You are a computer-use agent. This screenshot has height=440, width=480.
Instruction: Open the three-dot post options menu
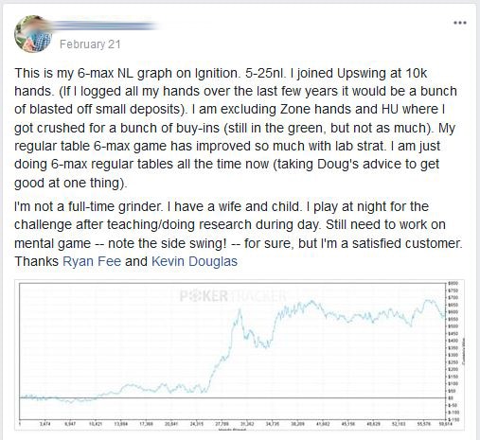point(460,23)
